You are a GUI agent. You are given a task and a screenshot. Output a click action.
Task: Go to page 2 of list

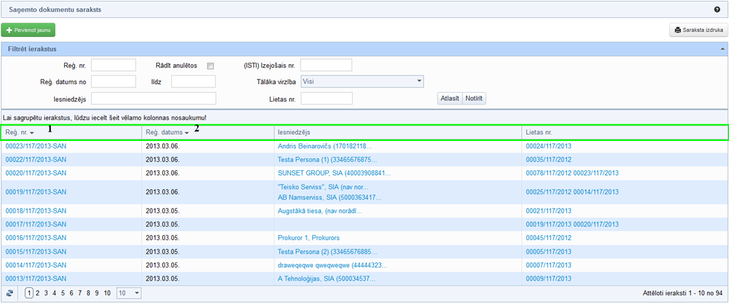[x=37, y=293]
